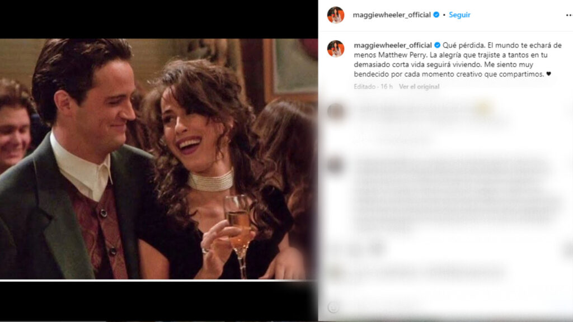Click the maggiewheeler_official username in the caption
This screenshot has height=322, width=573.
(x=392, y=45)
